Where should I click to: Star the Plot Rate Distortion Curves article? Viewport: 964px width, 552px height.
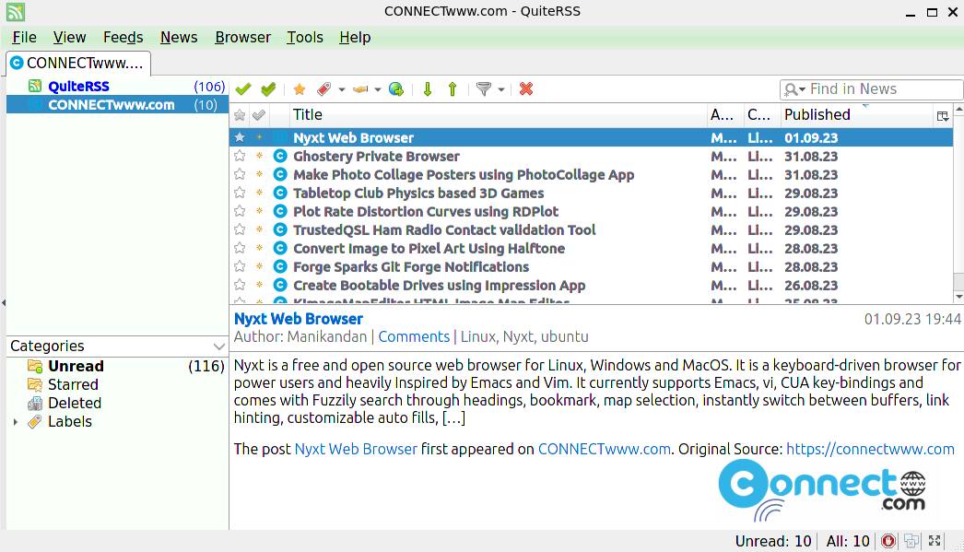point(240,211)
